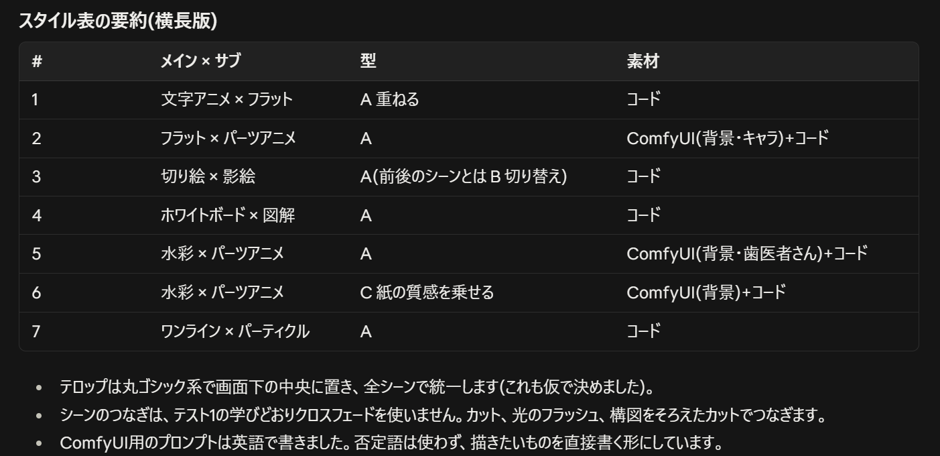Click 'A(前後のシーンとは B 切り替え)' cell

pos(463,177)
